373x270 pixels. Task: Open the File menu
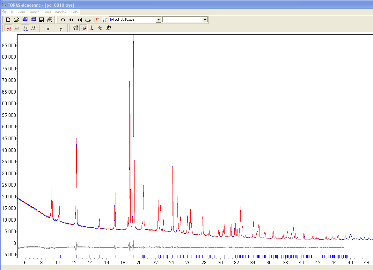[x=11, y=12]
